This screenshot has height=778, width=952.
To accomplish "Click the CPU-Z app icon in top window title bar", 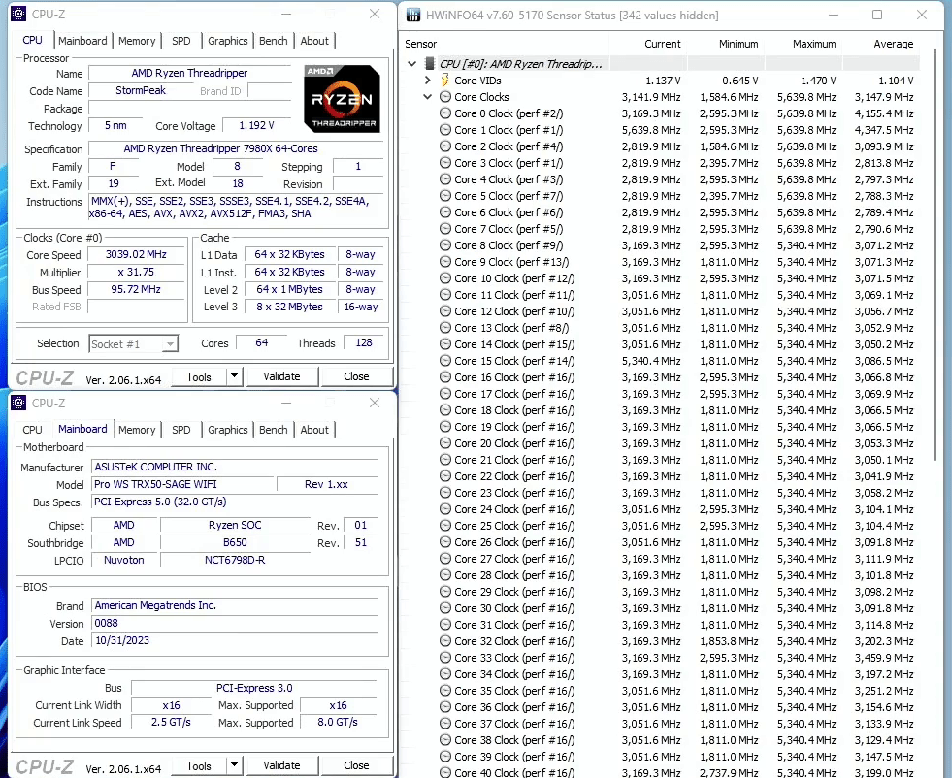I will pos(18,14).
